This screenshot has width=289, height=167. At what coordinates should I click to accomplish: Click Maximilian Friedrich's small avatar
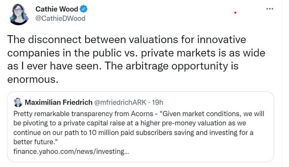point(18,103)
